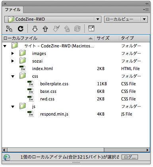
Task: Click the sozai folder icon
Action: pos(23,61)
